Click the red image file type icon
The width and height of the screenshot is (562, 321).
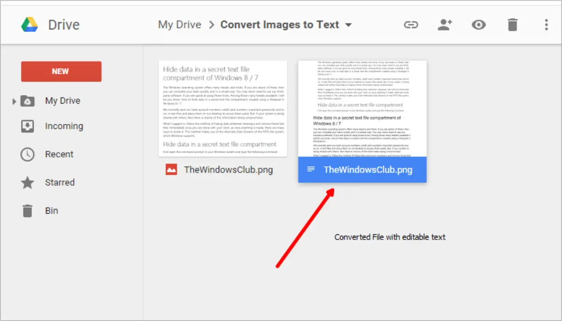pos(171,170)
